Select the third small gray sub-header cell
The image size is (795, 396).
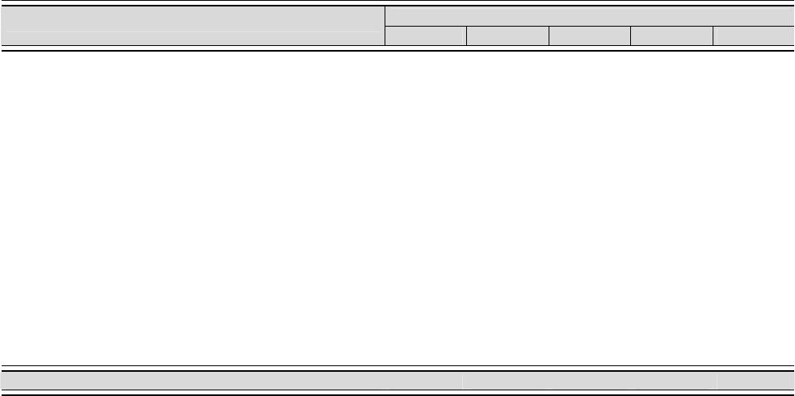coord(590,36)
